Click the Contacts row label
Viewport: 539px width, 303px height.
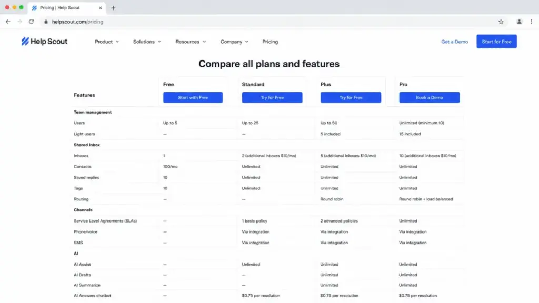coord(83,167)
